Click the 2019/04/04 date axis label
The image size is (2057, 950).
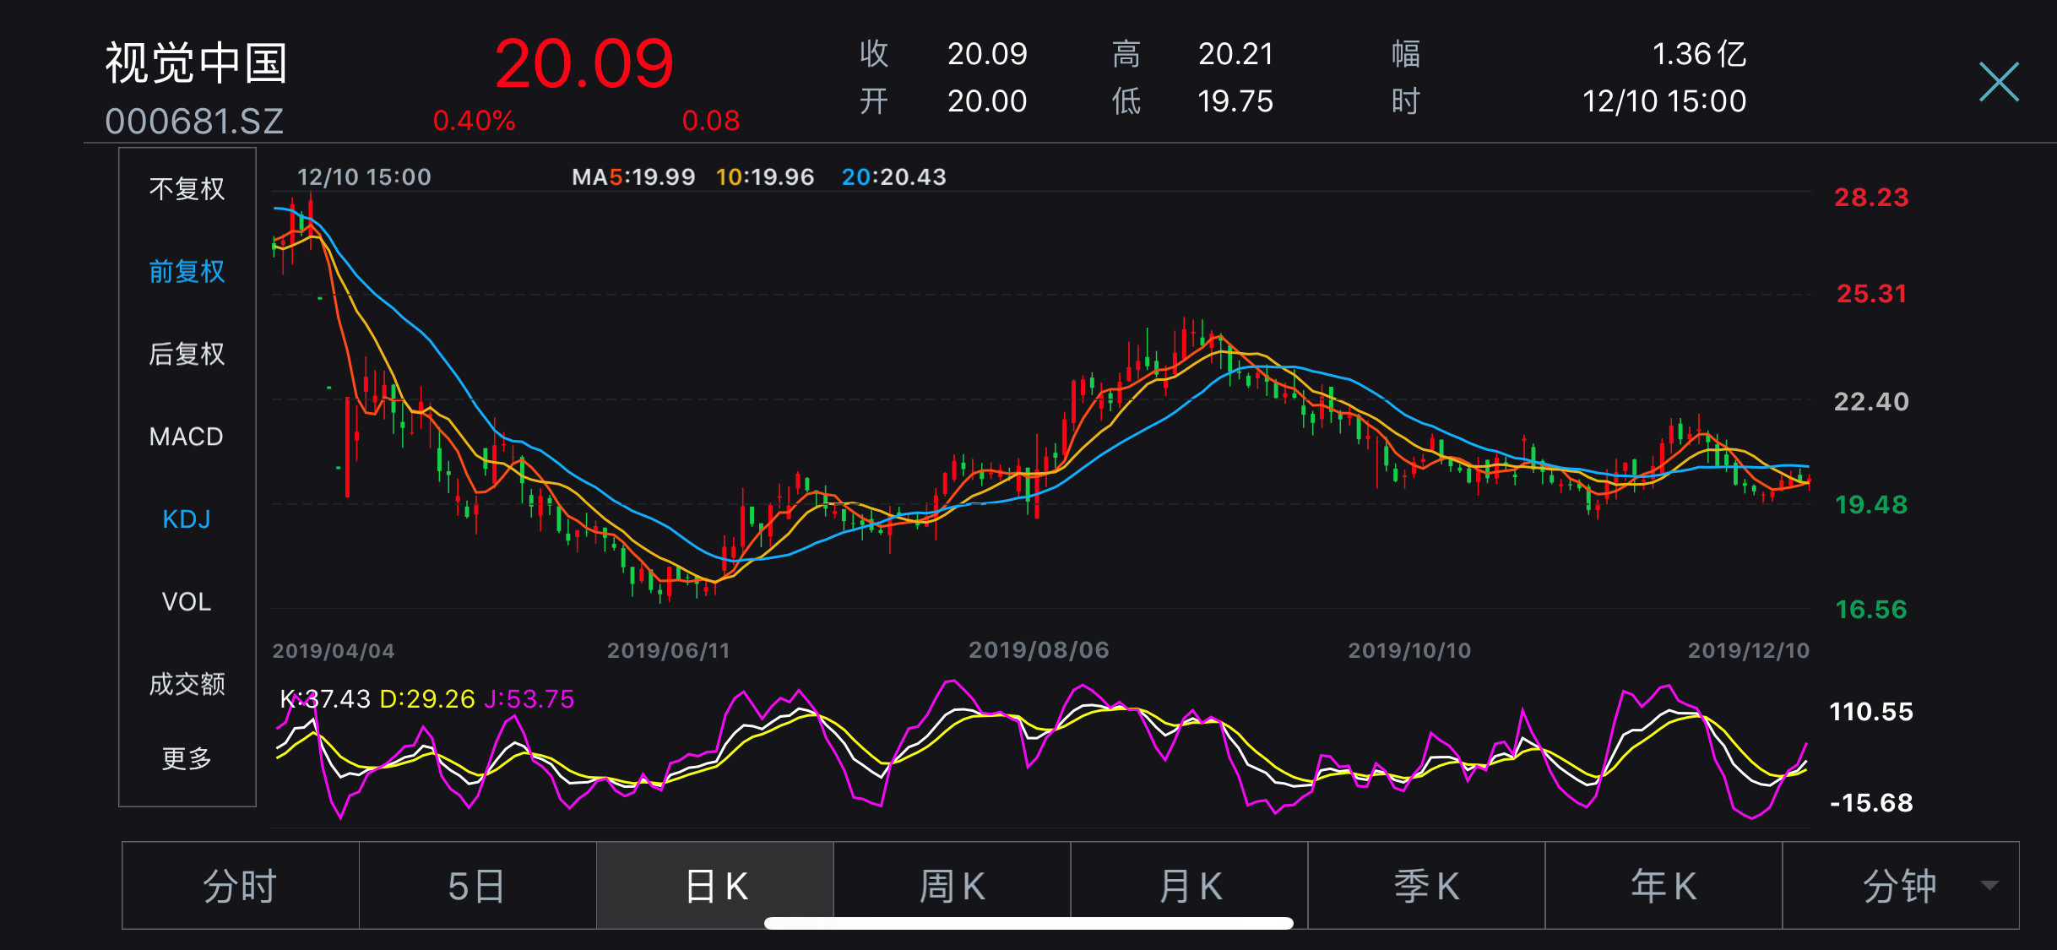pos(334,651)
